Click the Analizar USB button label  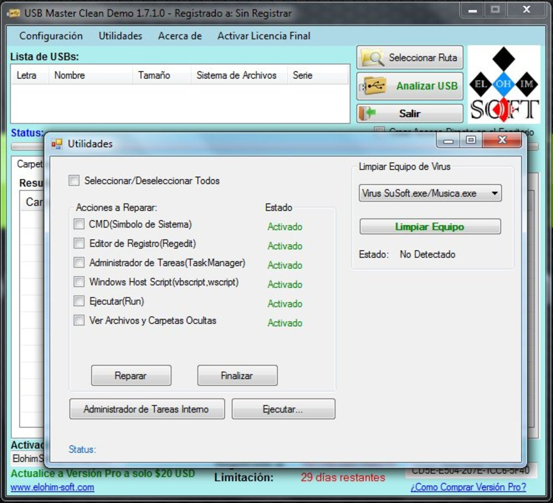coord(427,86)
